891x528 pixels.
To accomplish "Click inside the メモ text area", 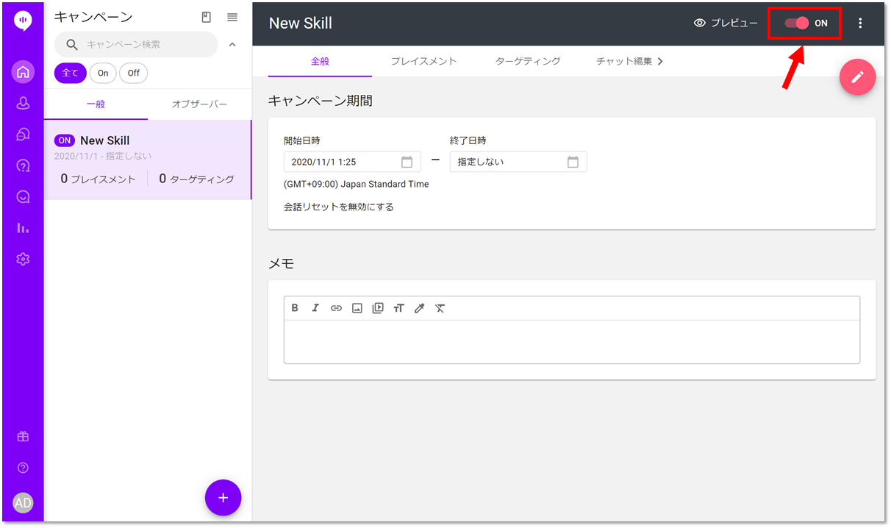I will 571,342.
